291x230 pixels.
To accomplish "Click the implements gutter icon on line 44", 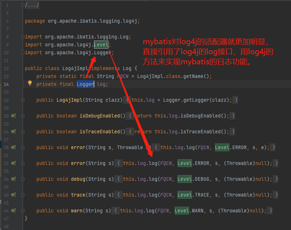I will point(14,211).
